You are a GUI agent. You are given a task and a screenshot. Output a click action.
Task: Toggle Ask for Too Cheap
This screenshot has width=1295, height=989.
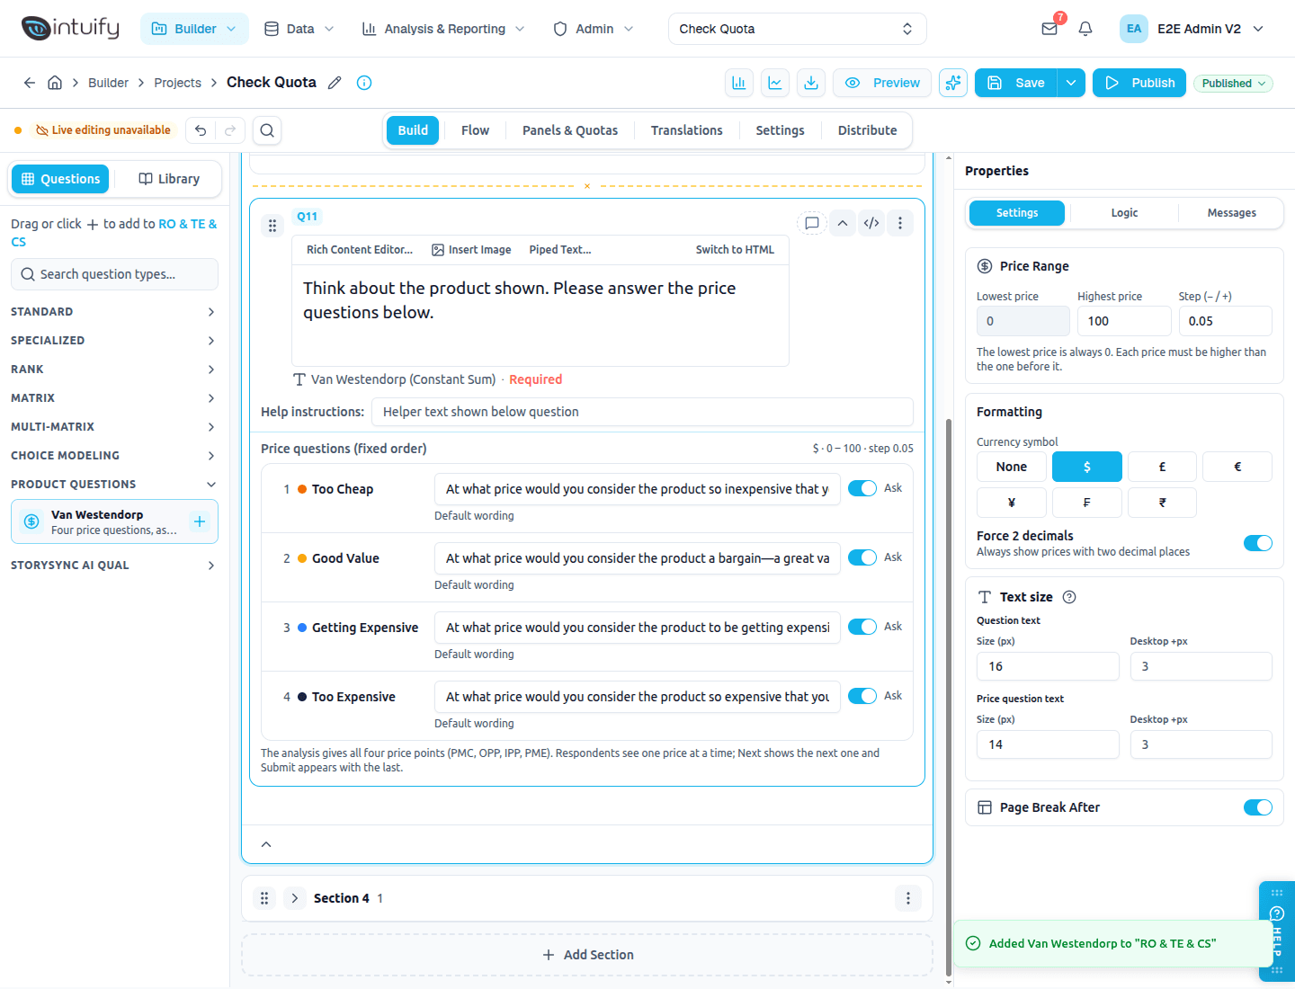tap(862, 488)
